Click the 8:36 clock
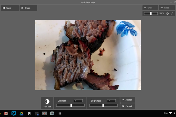176x117 pixels. pos(166,113)
